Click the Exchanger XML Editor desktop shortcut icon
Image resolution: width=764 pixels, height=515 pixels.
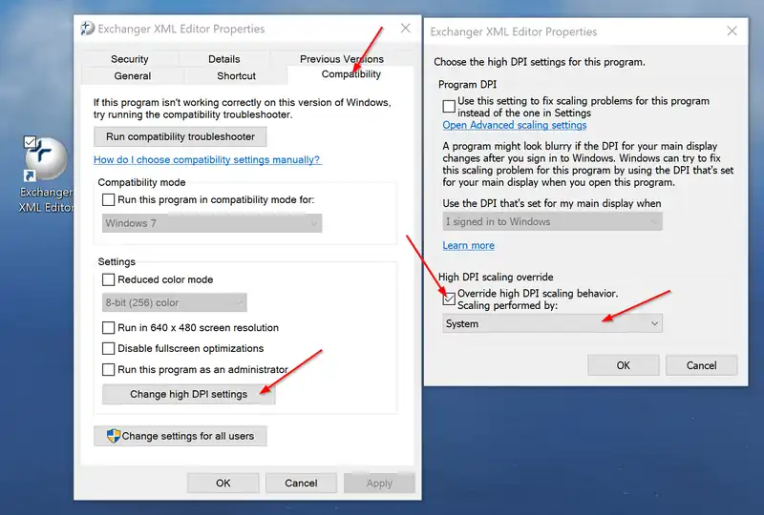(x=45, y=160)
